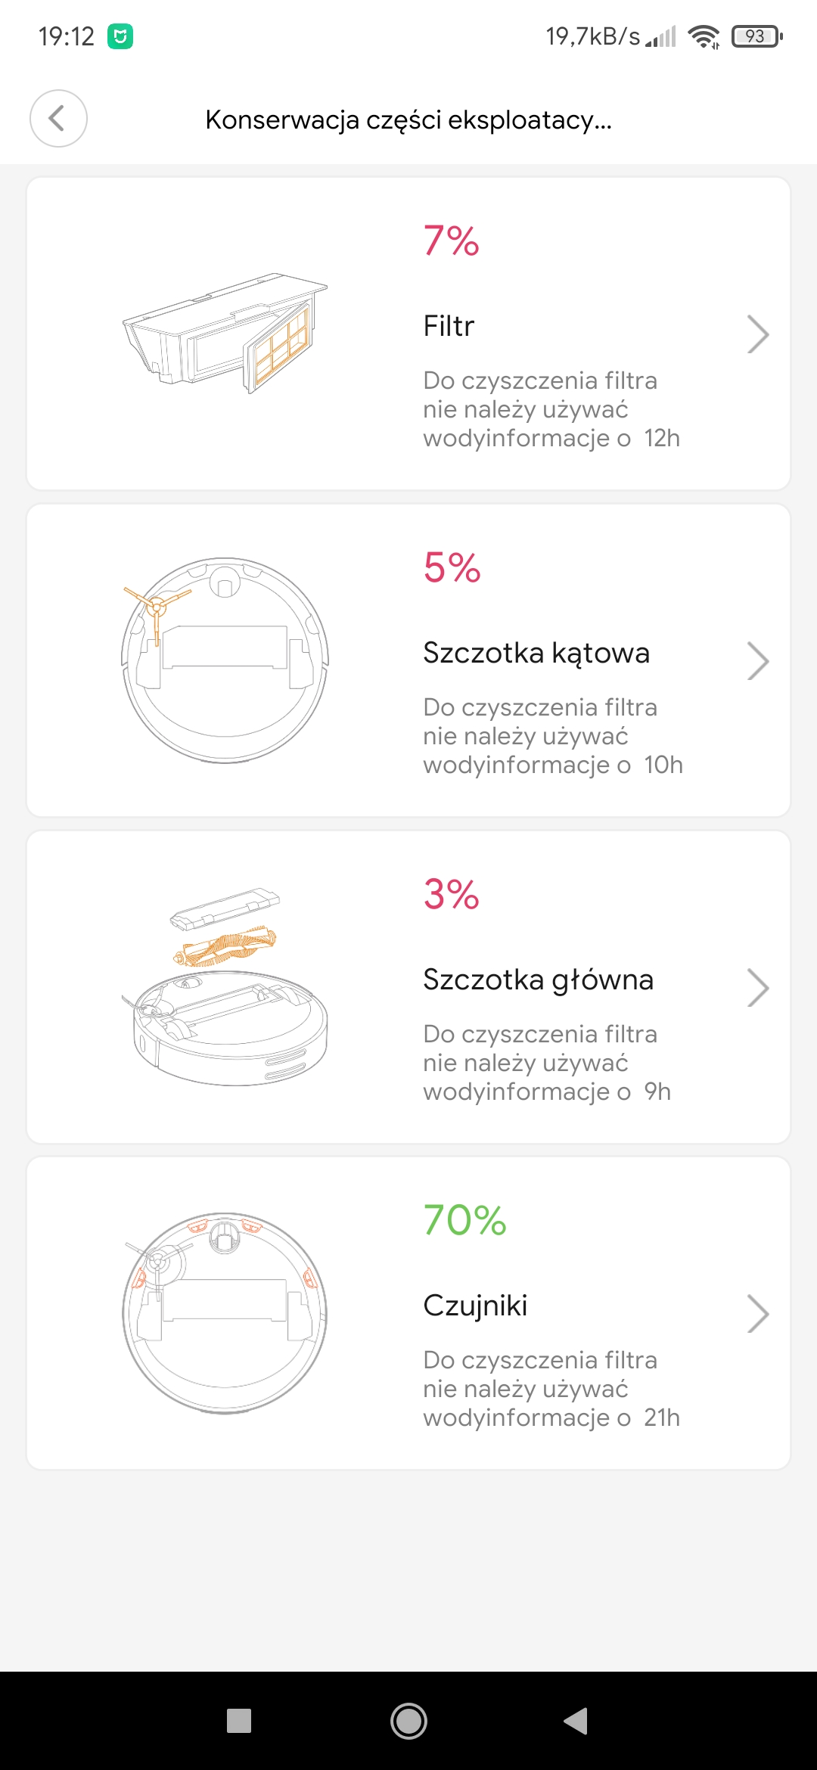Tap the side brush robot illustration
Viewport: 817px width, 1770px height.
pos(225,660)
